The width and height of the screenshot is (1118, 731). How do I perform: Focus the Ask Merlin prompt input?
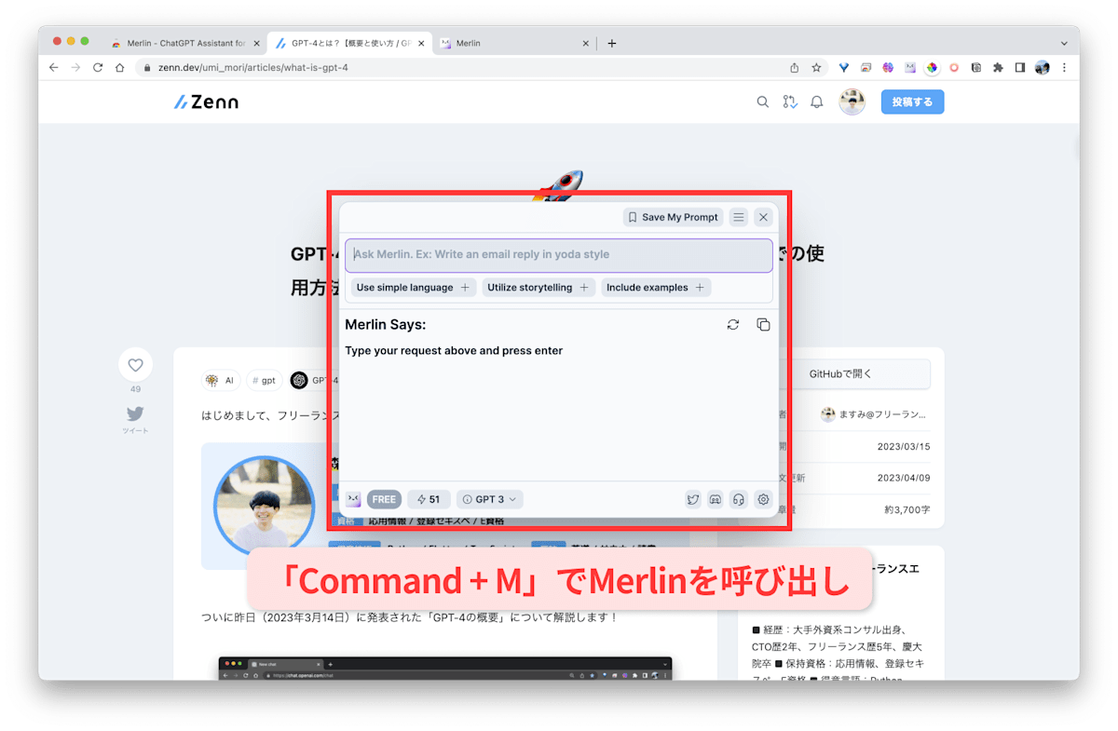[559, 255]
